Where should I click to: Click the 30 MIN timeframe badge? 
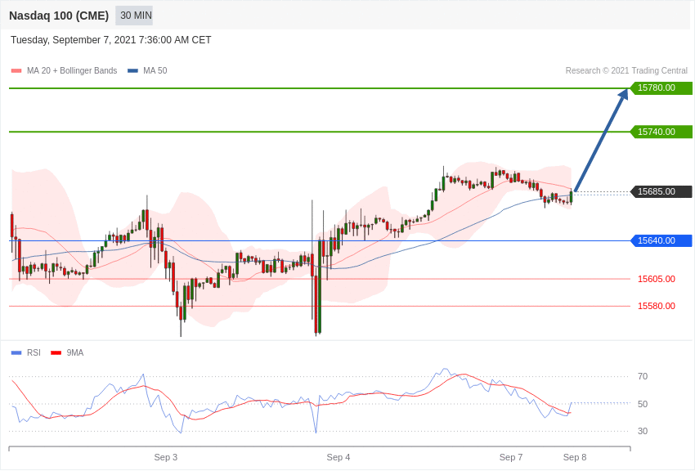(134, 16)
